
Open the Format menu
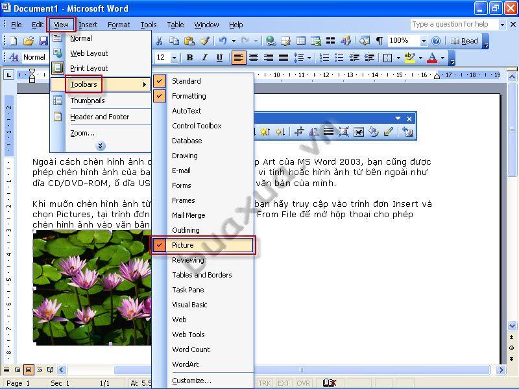pos(119,25)
